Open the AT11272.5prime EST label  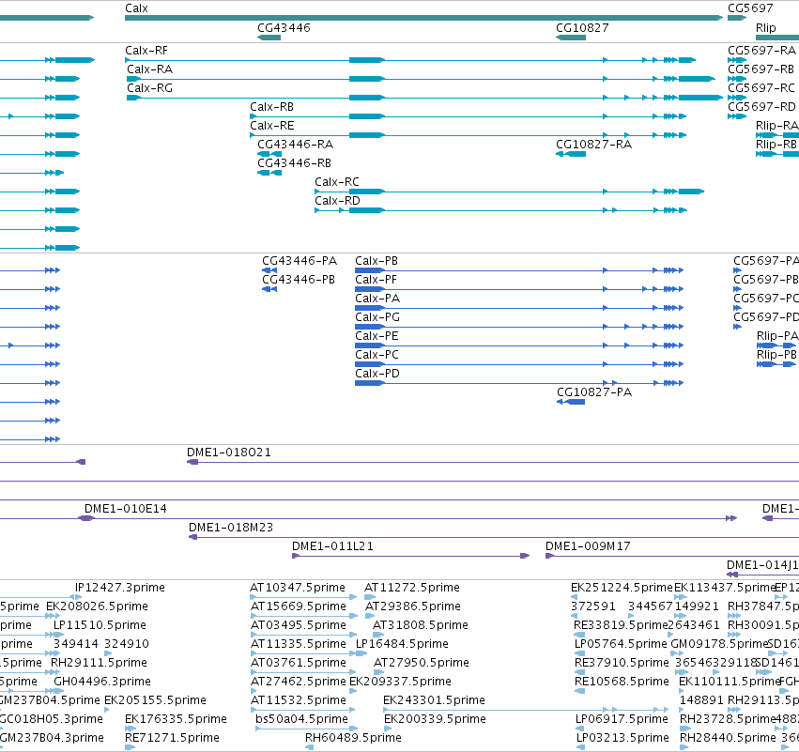pyautogui.click(x=412, y=588)
